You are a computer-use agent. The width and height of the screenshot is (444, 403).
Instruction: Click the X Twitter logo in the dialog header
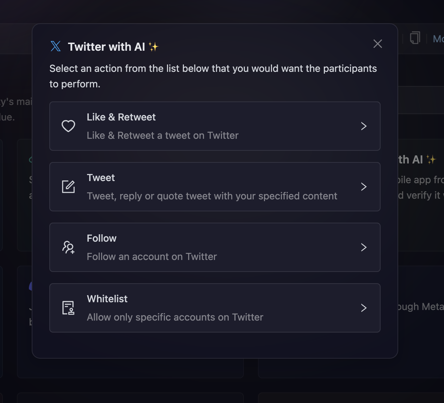[x=56, y=46]
